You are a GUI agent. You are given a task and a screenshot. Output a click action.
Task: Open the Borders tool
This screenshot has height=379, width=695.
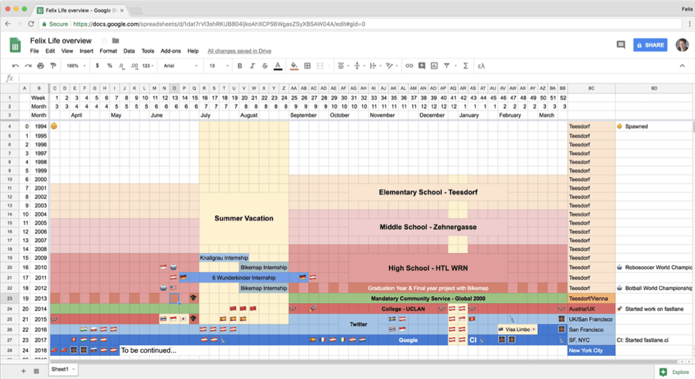(307, 66)
